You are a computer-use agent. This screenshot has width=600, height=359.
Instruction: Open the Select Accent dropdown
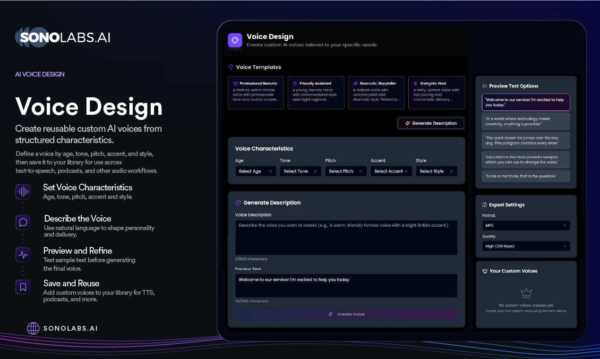[x=391, y=171]
